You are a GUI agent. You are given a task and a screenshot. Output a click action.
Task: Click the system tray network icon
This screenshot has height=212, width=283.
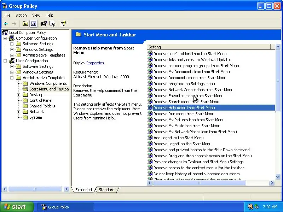pyautogui.click(x=256, y=207)
